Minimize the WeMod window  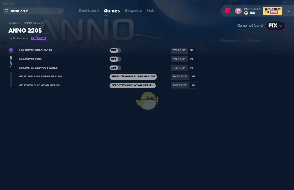280,3
